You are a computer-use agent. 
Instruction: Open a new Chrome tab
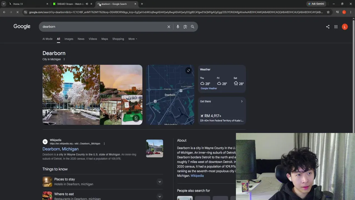pos(142,4)
